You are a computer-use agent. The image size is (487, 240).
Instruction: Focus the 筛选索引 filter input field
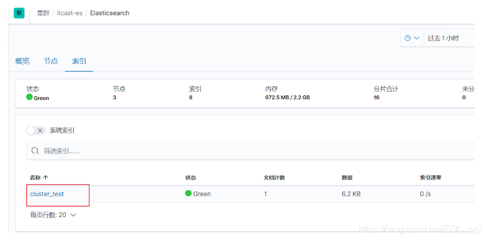(250, 151)
